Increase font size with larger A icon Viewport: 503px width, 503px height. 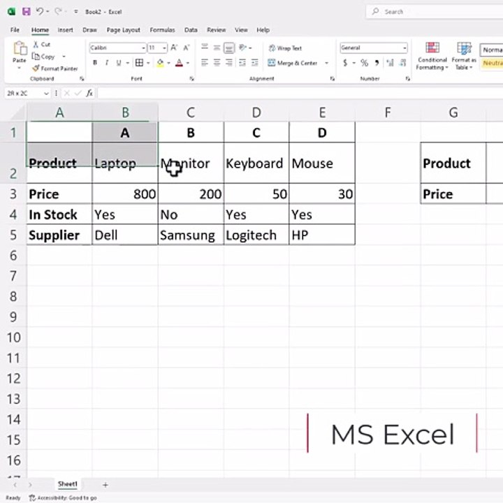tap(174, 48)
